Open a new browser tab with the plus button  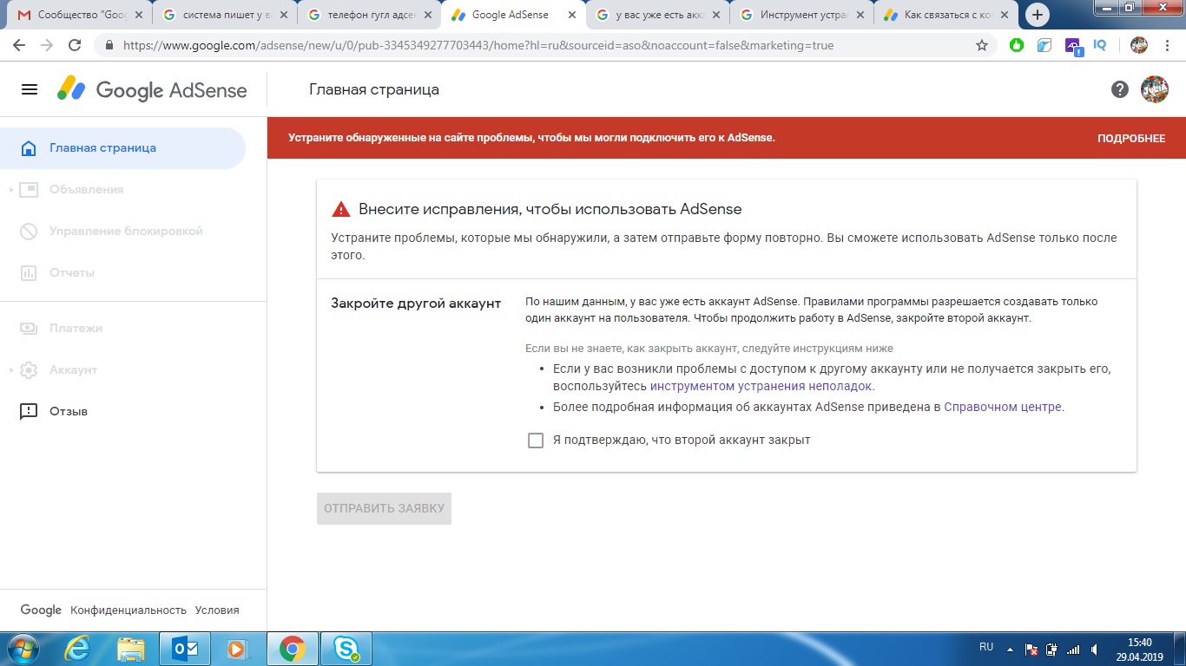pos(1038,15)
